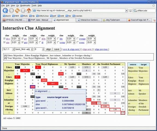Open the perl bookmark folder
157x131 pixels.
click(53, 16)
